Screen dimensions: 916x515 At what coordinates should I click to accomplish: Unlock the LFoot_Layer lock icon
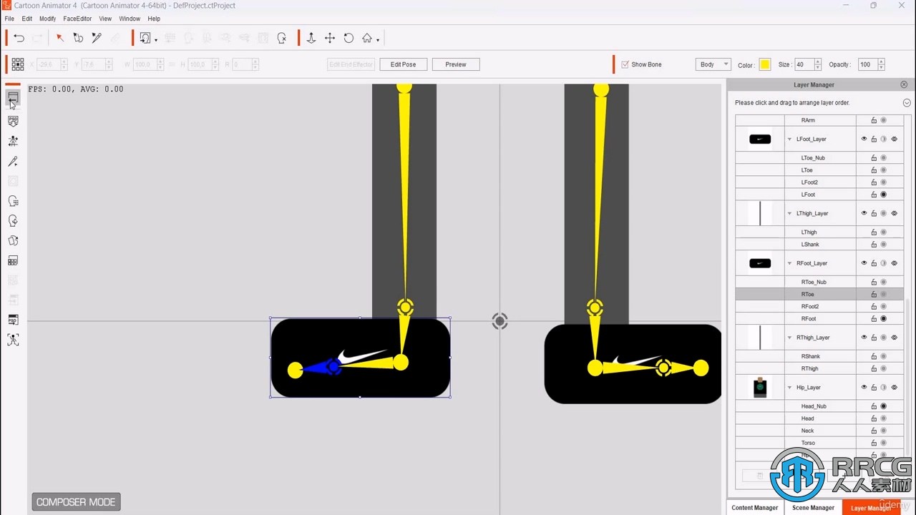point(874,139)
